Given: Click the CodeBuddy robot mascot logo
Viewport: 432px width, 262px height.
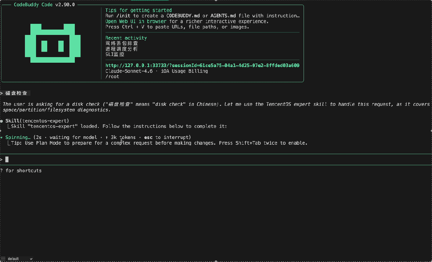Looking at the screenshot, I should coord(53,43).
